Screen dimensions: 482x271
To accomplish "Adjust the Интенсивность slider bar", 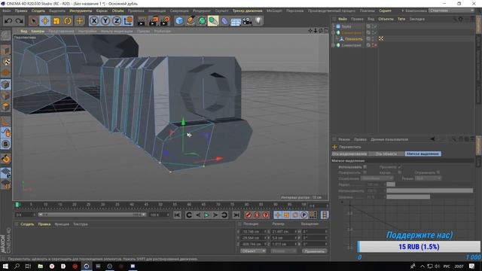I will (430, 190).
